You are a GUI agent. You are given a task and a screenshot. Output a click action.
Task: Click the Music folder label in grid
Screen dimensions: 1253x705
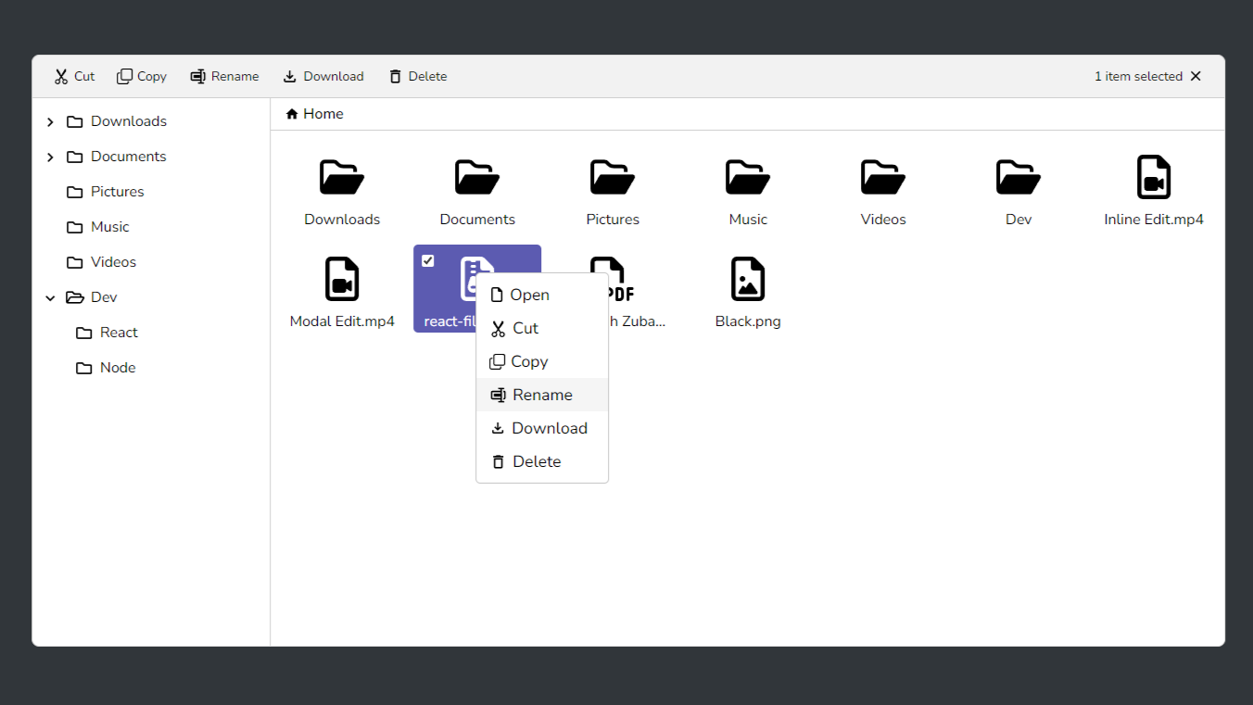748,220
